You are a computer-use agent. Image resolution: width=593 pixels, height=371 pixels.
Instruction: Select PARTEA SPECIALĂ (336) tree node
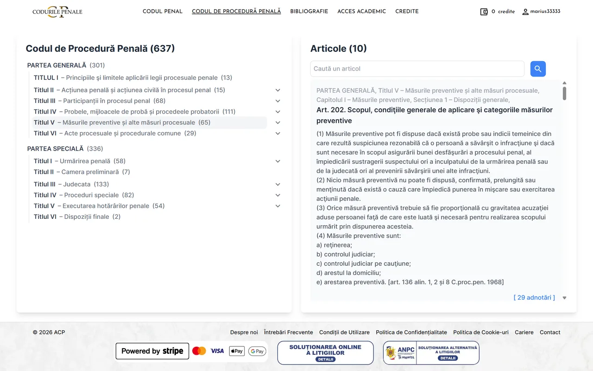65,149
